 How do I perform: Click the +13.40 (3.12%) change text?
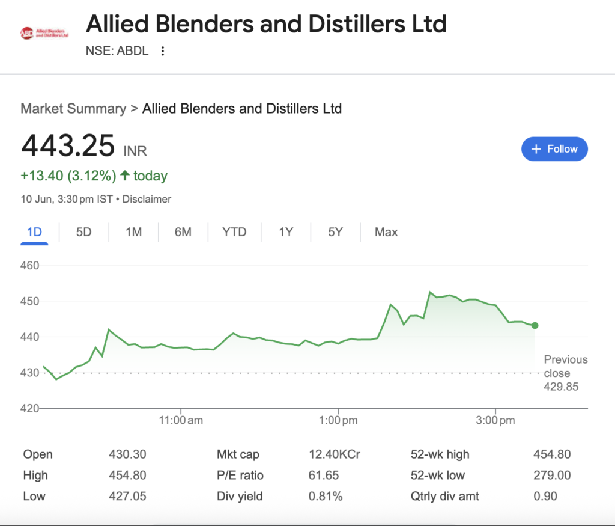[68, 176]
